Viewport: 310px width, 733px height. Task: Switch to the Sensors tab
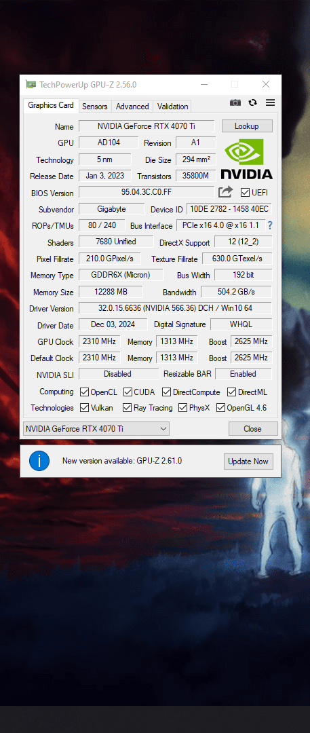tap(95, 106)
